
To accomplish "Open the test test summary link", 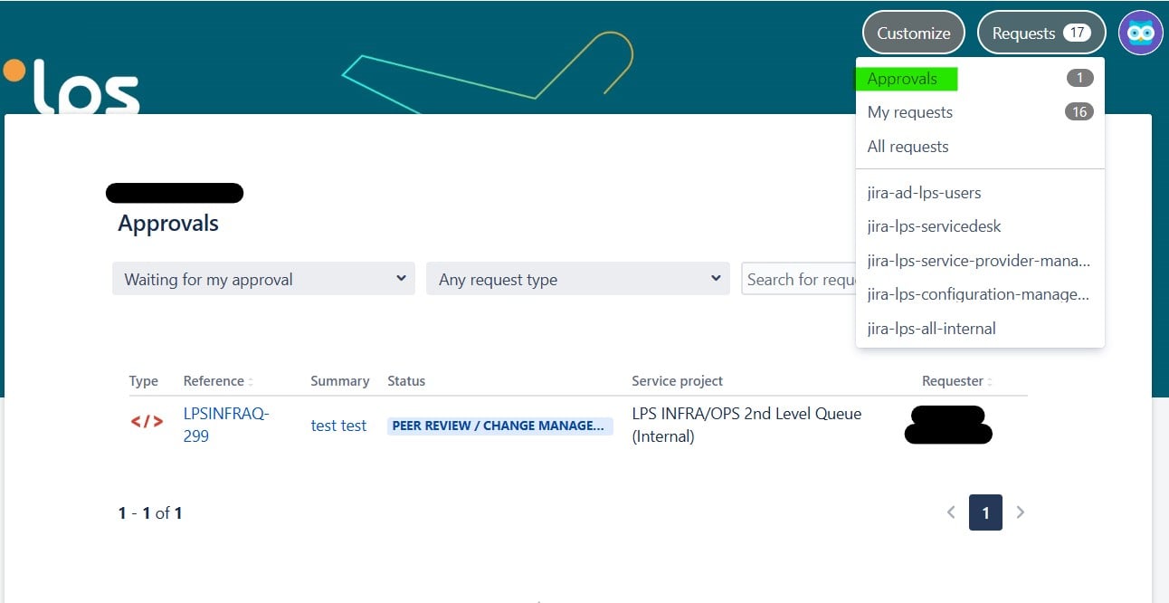I will pos(338,426).
